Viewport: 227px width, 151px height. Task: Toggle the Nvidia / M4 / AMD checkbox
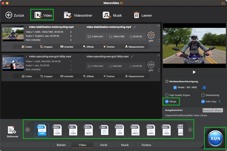tap(175, 87)
